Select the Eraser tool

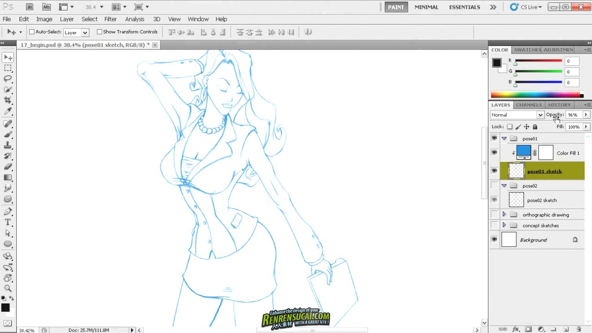tap(8, 167)
